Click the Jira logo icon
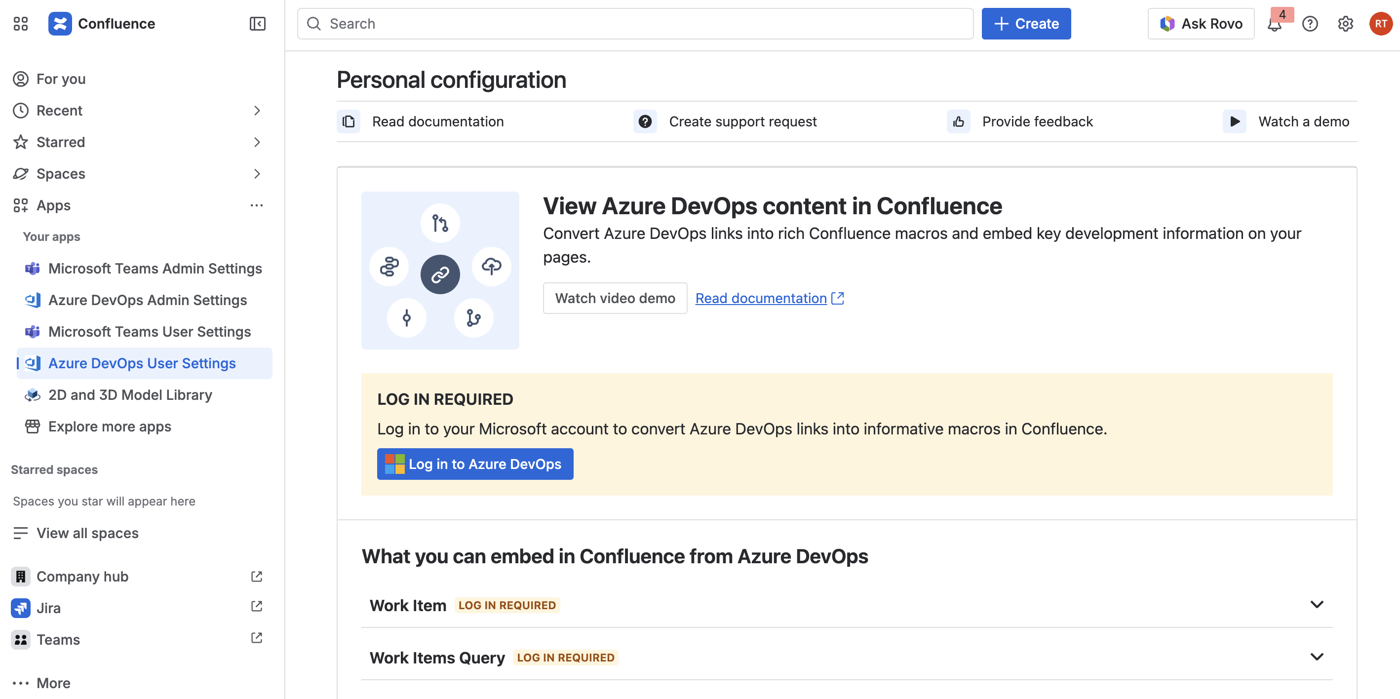This screenshot has height=699, width=1400. tap(21, 608)
